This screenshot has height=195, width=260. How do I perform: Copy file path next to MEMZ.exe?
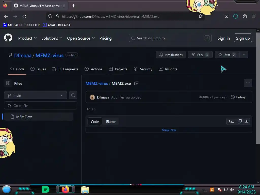[x=136, y=83]
